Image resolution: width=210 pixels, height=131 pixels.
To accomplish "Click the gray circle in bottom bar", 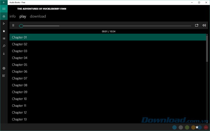I will 181,127.
